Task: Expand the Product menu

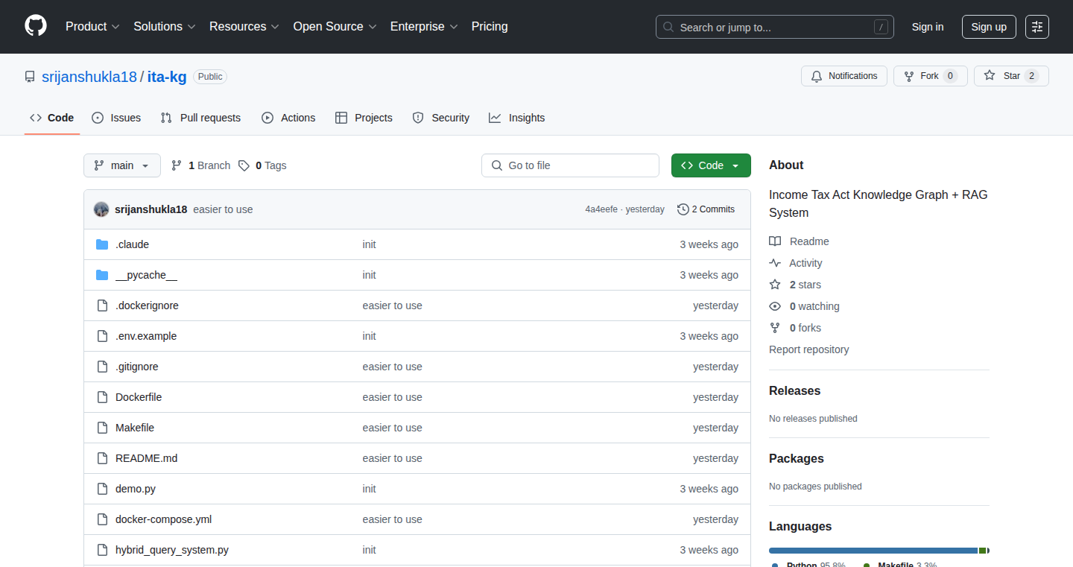Action: (x=92, y=26)
